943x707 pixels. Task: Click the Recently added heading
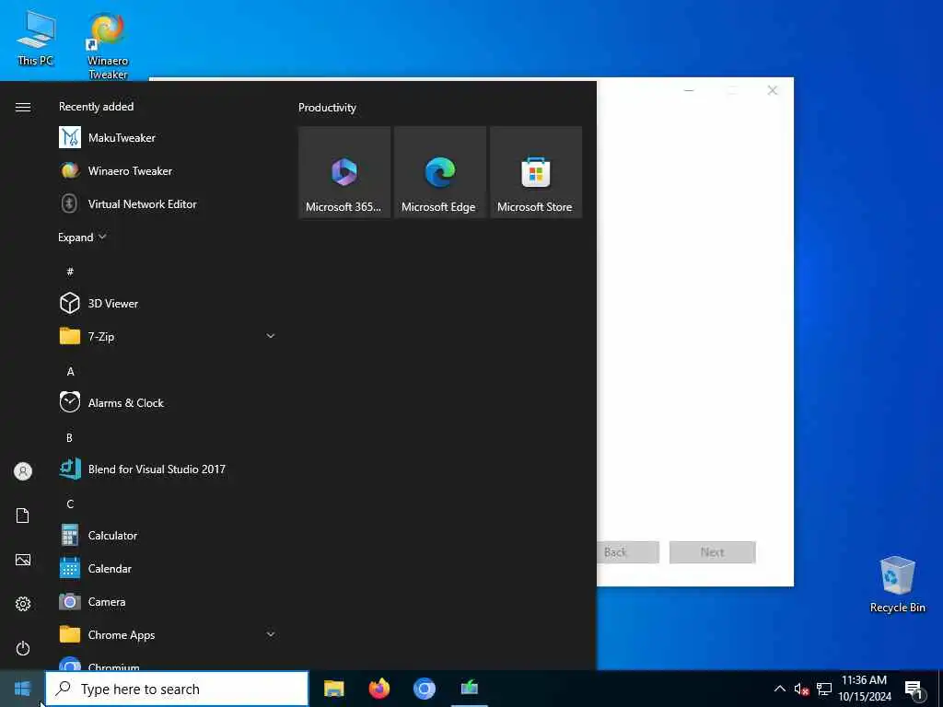tap(96, 107)
